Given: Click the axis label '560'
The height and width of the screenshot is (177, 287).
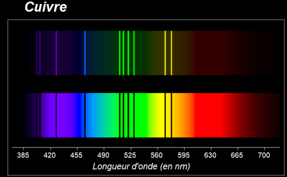Looking at the screenshot, I should click(x=157, y=155).
